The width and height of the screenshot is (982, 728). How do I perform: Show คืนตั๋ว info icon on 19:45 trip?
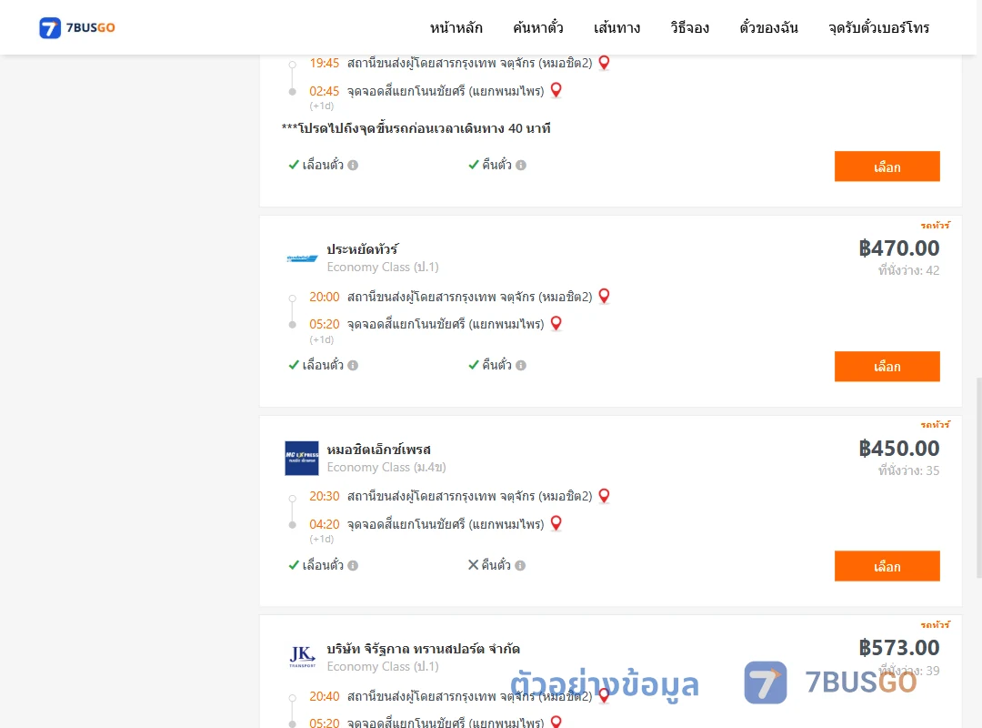(521, 165)
